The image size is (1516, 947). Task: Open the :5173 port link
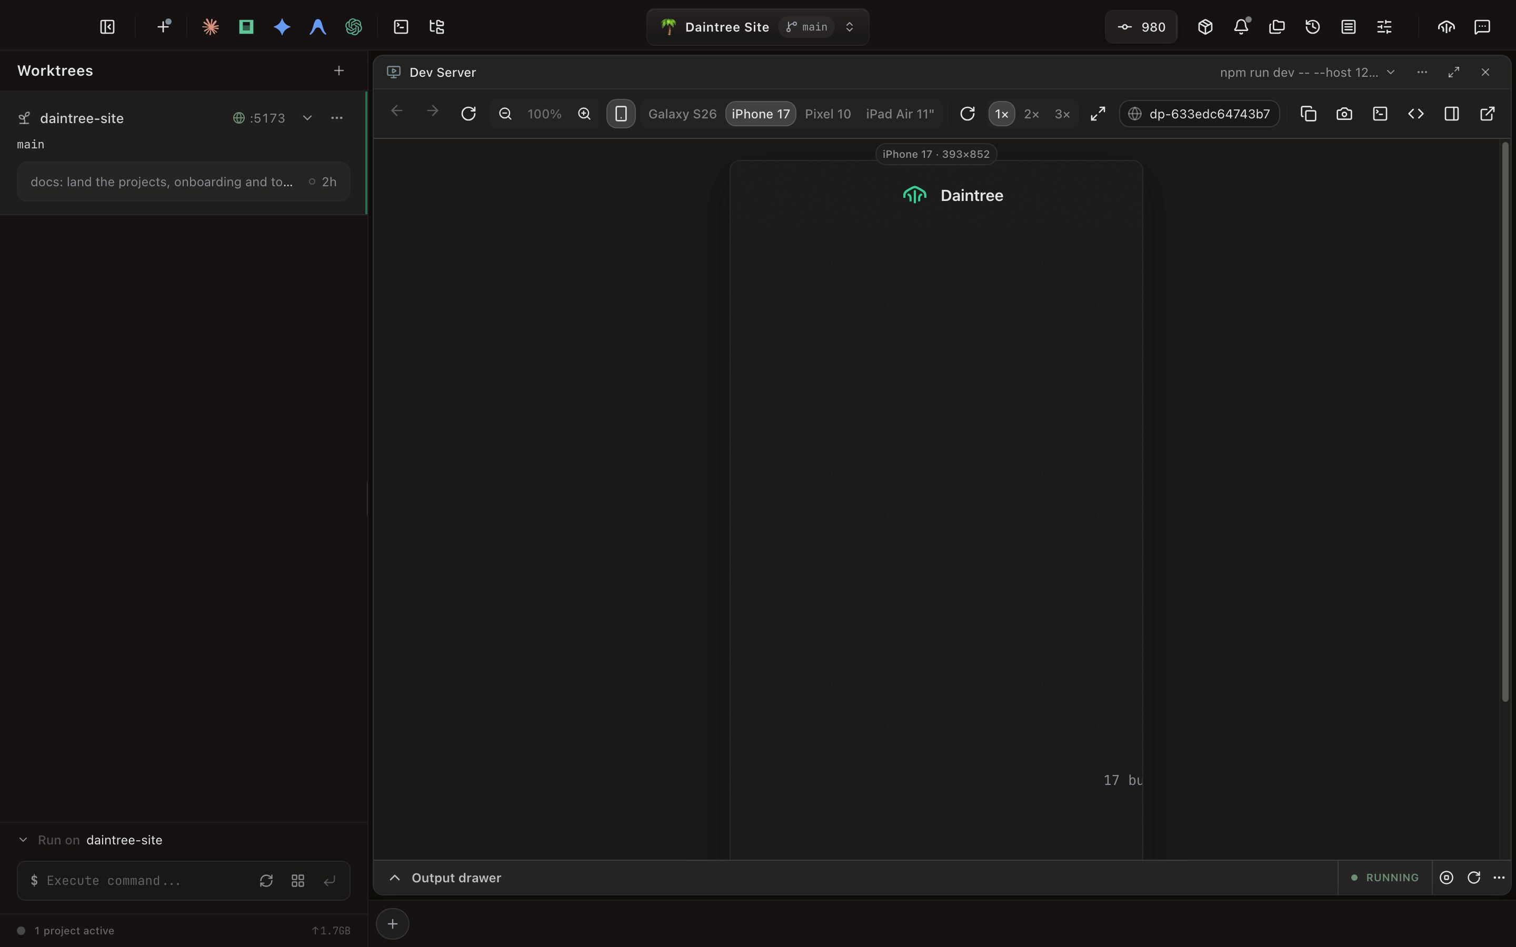click(259, 118)
